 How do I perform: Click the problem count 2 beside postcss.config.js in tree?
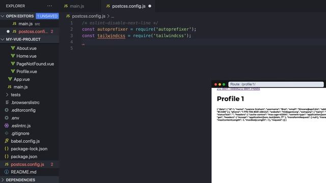52,164
